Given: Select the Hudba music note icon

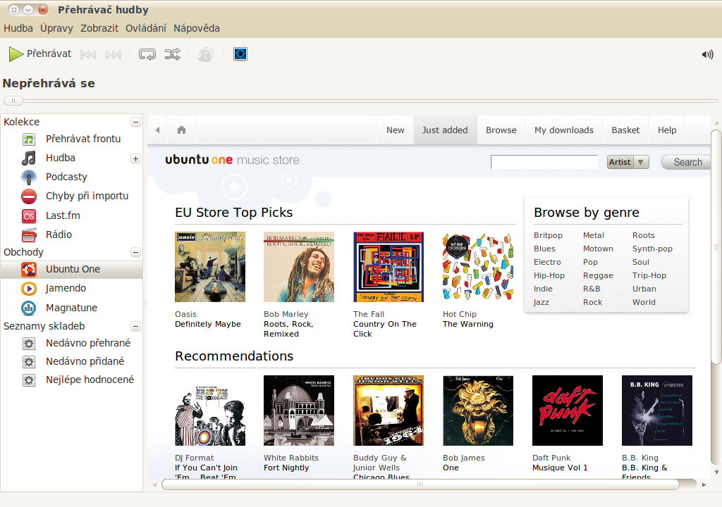Looking at the screenshot, I should 28,158.
